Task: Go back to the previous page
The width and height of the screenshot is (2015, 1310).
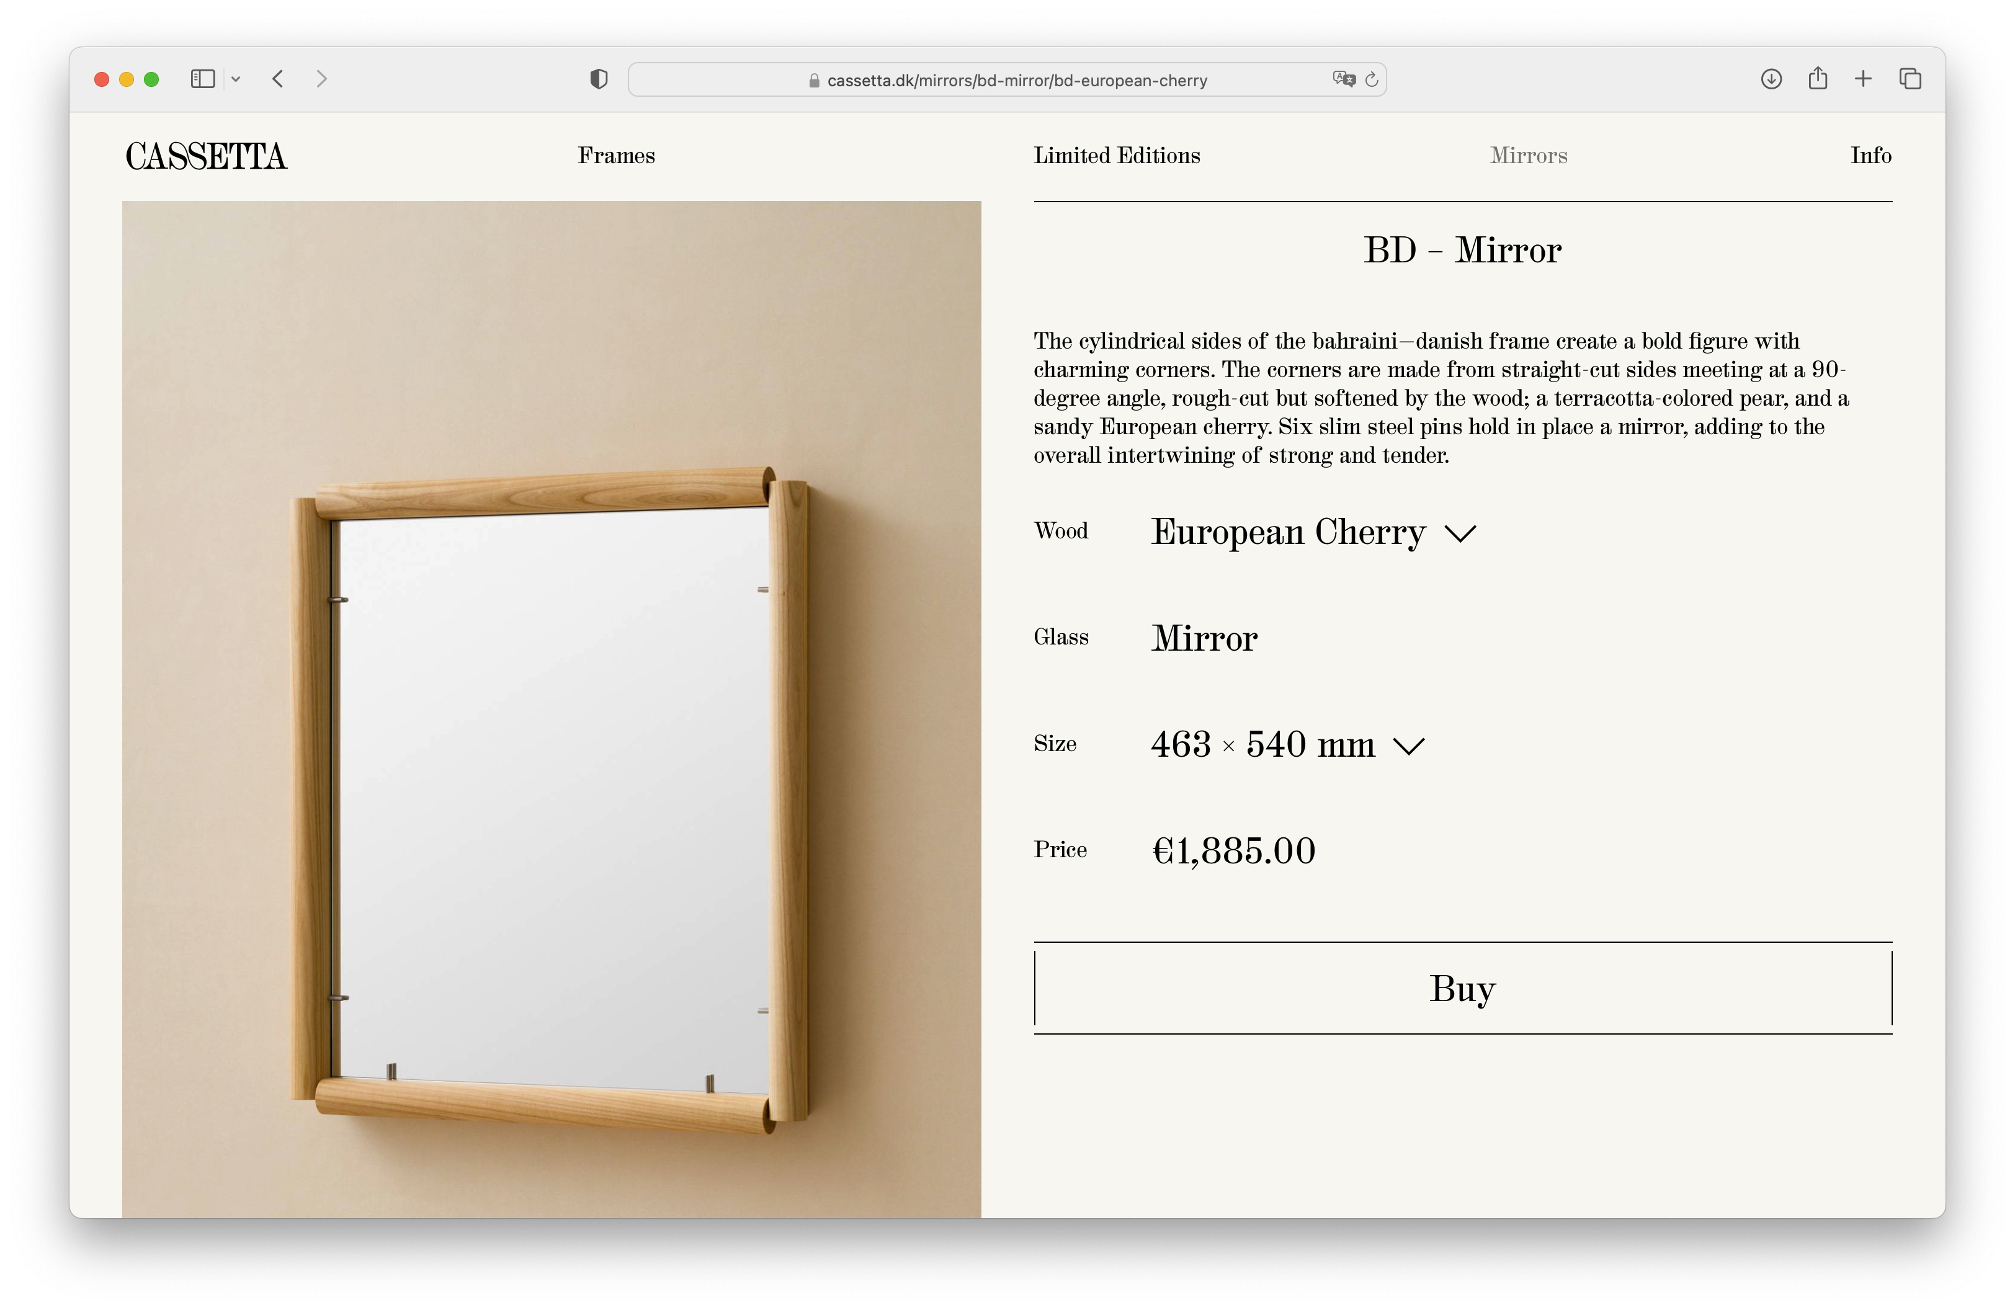Action: coord(278,79)
